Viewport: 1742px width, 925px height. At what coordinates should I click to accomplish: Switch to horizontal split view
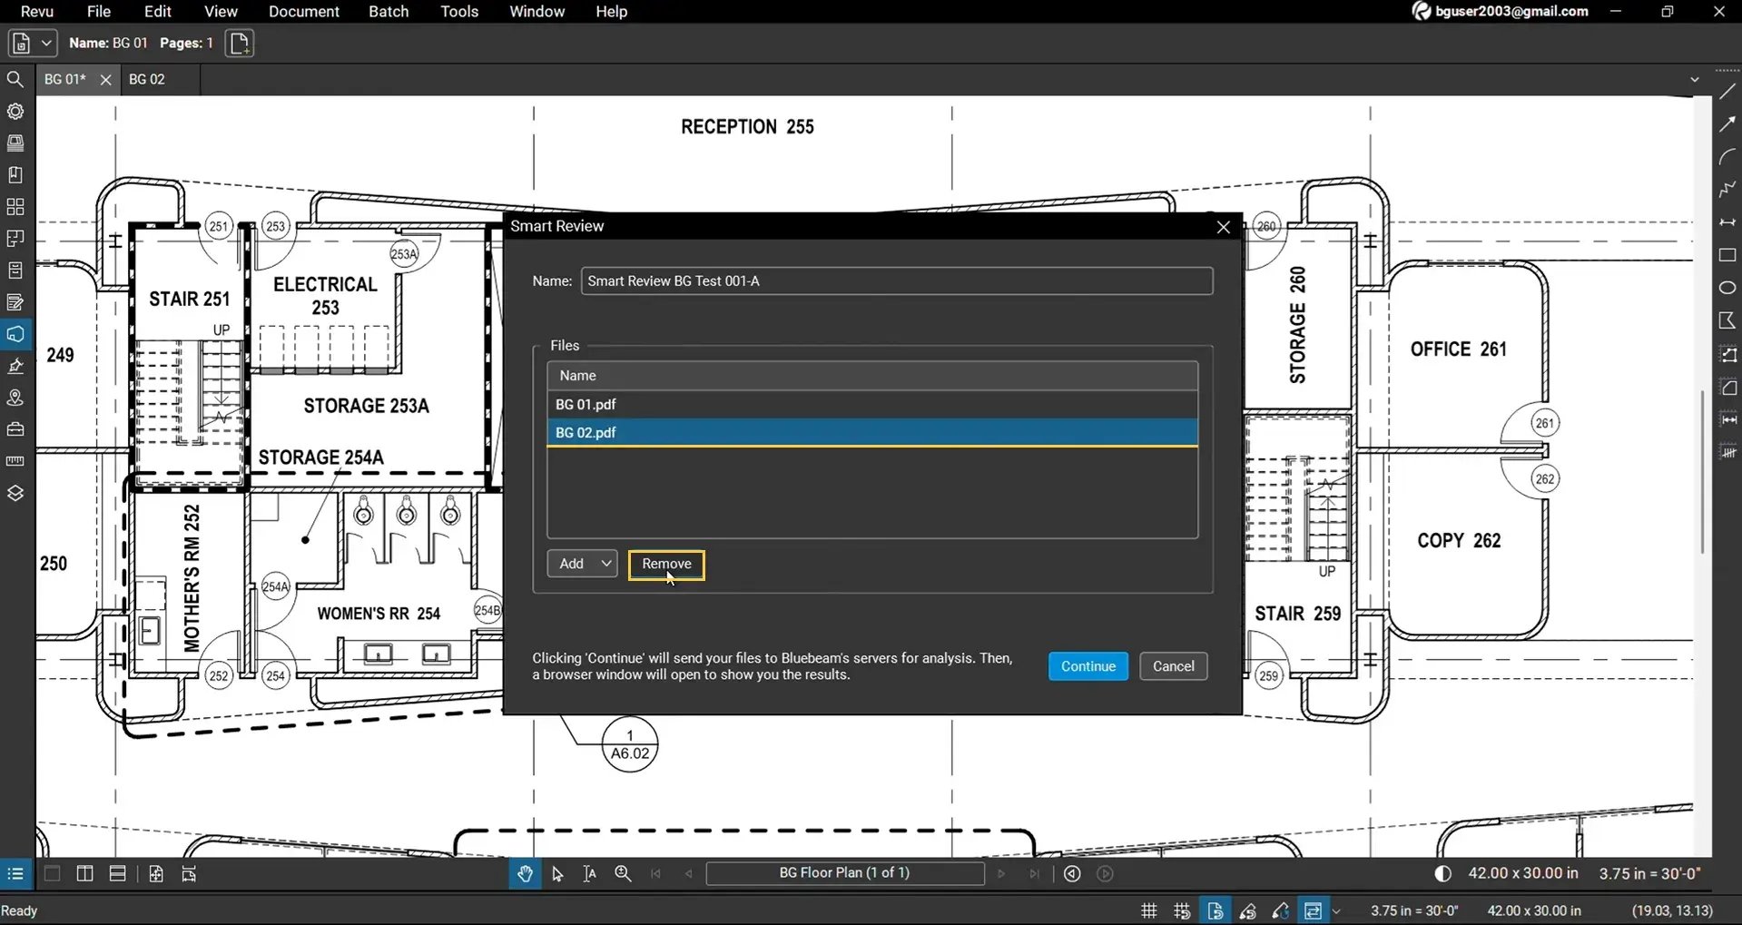pyautogui.click(x=117, y=873)
